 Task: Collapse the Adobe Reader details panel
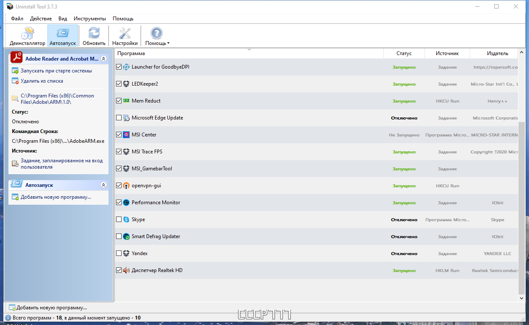[103, 59]
